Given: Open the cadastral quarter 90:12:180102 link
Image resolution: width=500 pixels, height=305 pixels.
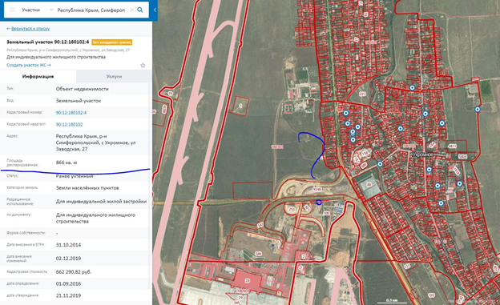Looking at the screenshot, I should (69, 124).
